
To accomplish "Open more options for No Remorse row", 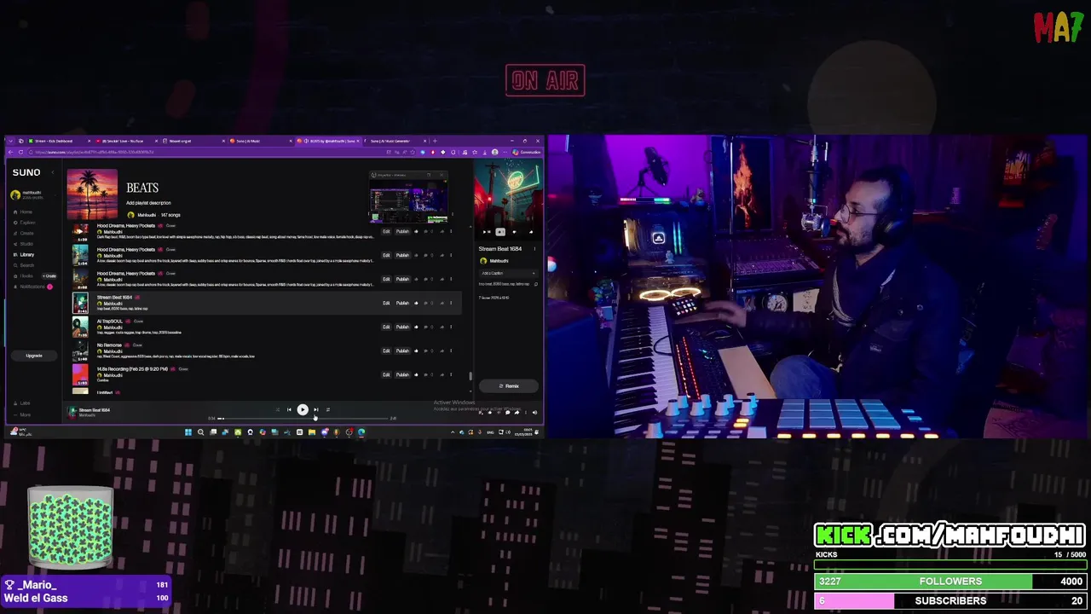I will click(x=451, y=350).
